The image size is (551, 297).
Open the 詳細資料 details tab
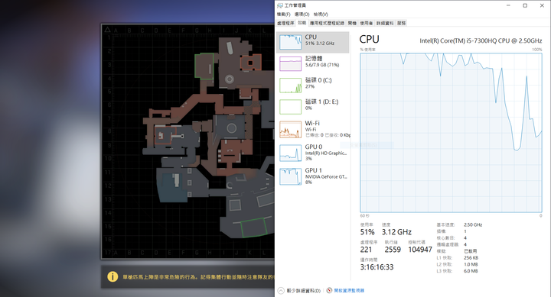385,23
